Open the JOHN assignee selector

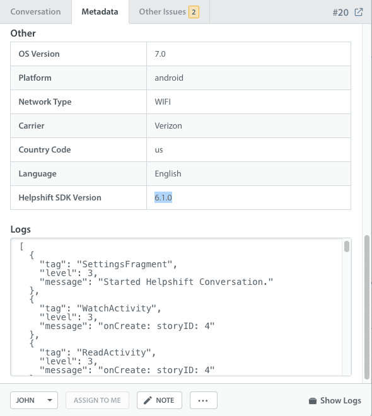pos(34,400)
